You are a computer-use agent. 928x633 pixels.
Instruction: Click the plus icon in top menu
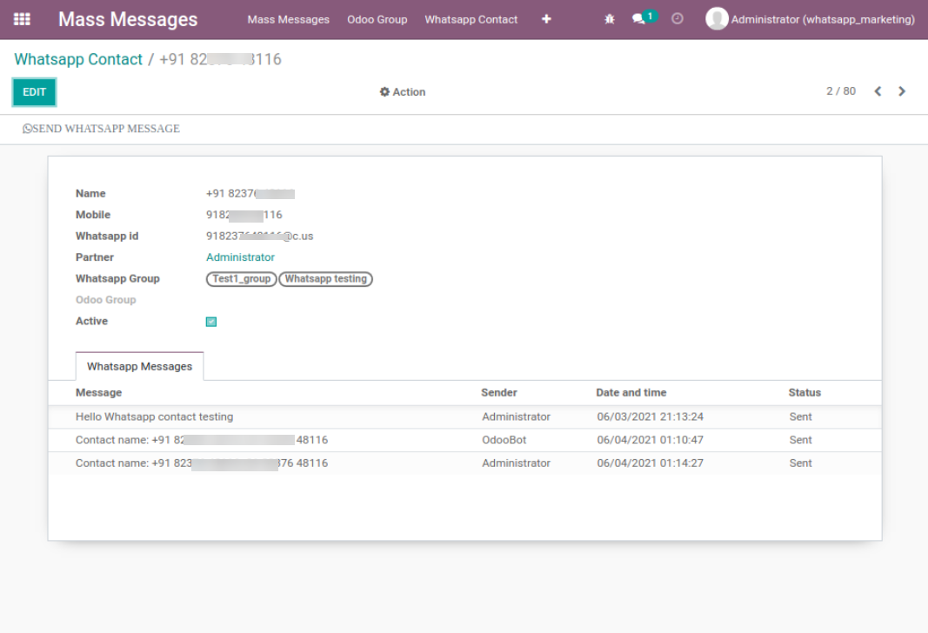click(x=546, y=19)
